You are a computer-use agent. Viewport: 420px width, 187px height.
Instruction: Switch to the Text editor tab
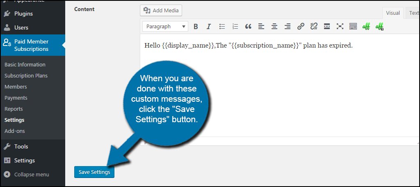pos(413,13)
